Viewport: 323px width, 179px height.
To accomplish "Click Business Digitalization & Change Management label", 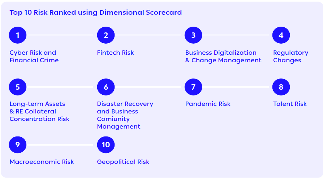I will coord(223,57).
